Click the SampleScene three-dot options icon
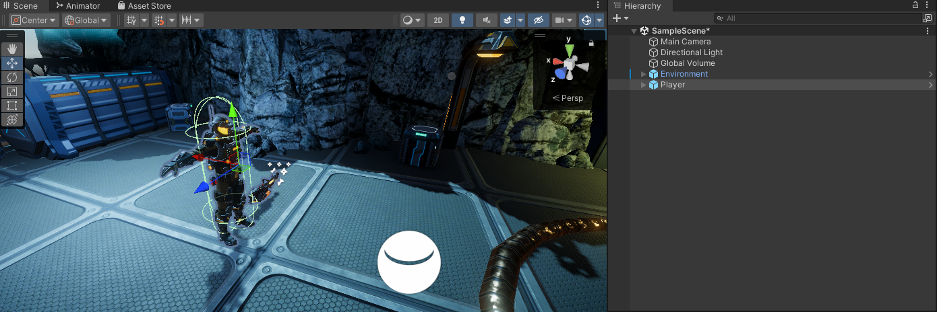The image size is (937, 312). [928, 31]
